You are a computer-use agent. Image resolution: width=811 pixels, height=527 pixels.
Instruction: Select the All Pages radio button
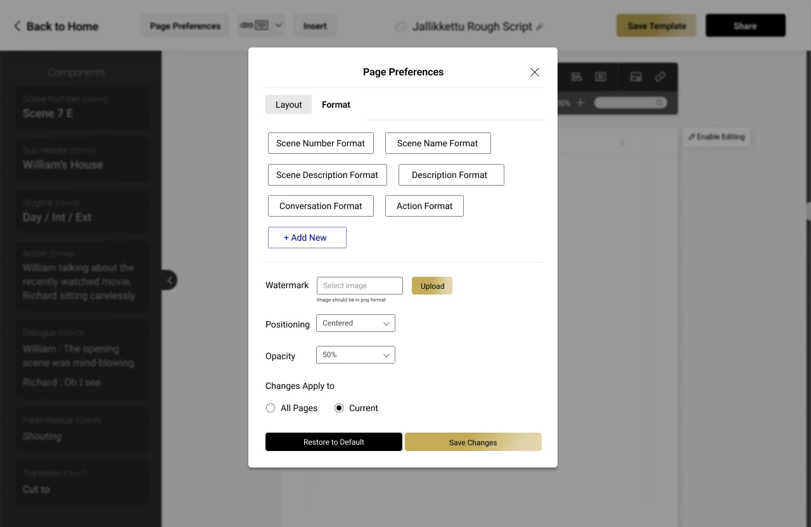point(271,408)
